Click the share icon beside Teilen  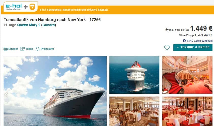(23, 49)
